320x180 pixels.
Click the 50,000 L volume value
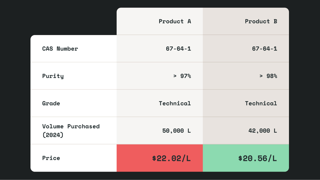[x=176, y=131]
